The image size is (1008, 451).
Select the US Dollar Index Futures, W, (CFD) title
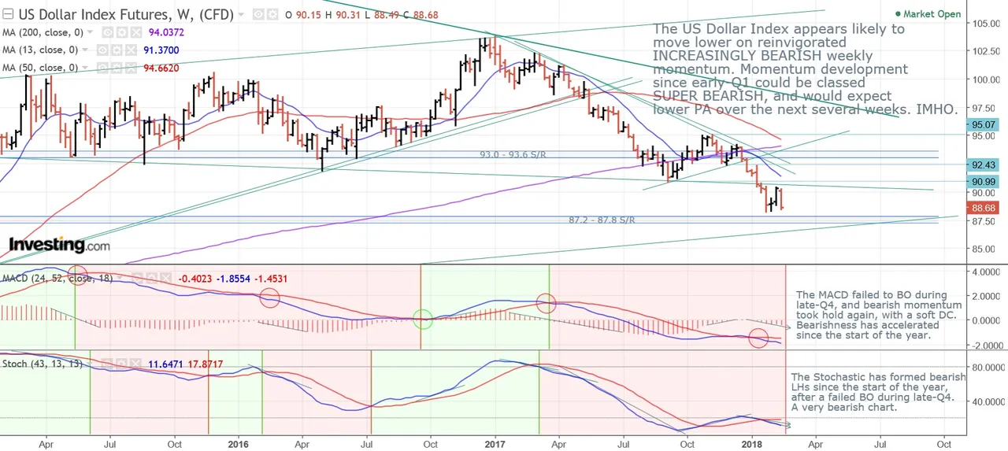(x=126, y=15)
